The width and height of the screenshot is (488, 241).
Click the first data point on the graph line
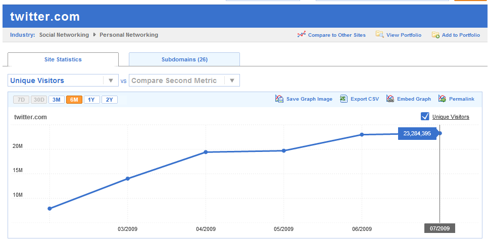[50, 208]
